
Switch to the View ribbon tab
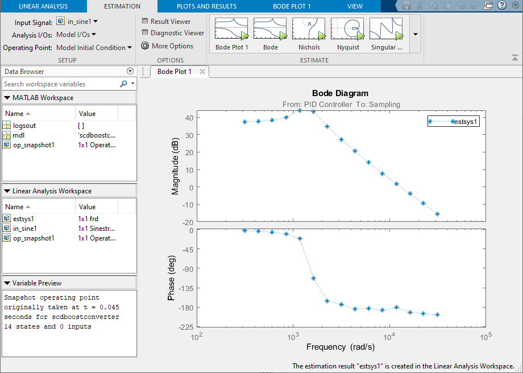[355, 6]
